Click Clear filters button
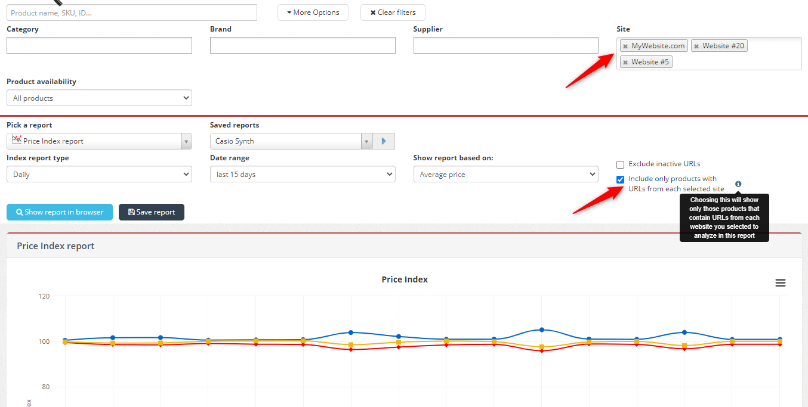808x407 pixels. point(393,13)
